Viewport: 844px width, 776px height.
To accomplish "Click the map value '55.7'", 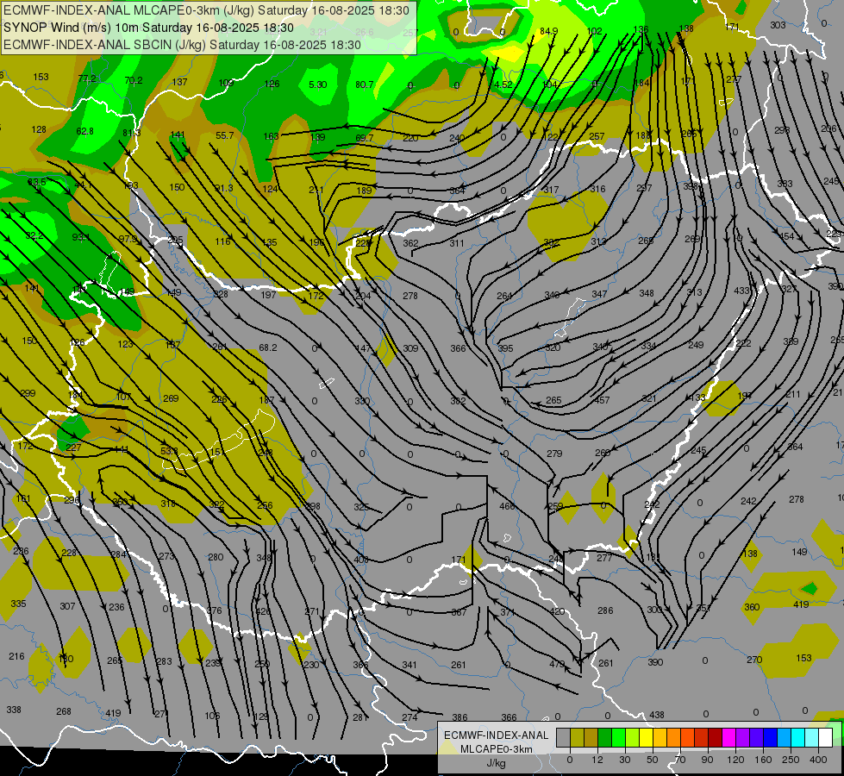I will tap(224, 135).
